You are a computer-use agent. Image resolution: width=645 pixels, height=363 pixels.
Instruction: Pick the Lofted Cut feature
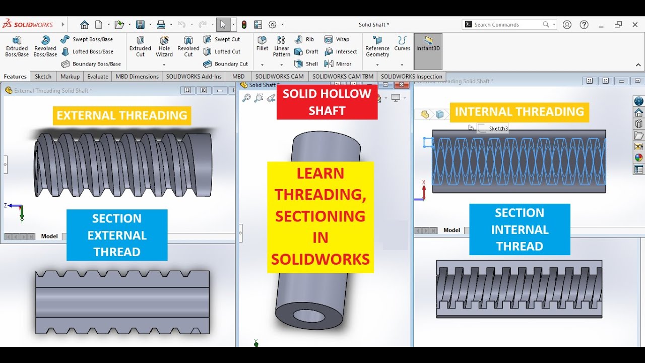222,51
